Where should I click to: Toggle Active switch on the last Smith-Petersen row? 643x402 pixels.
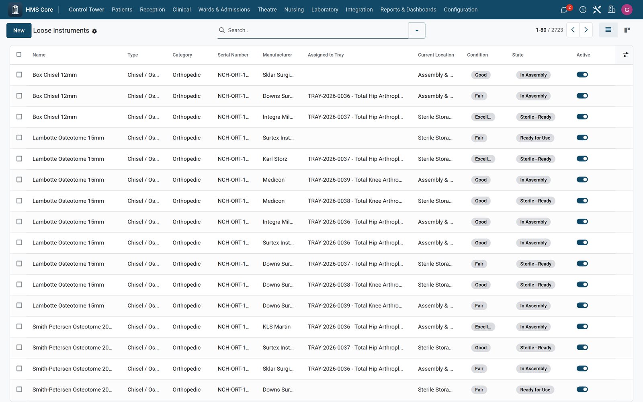click(x=582, y=390)
